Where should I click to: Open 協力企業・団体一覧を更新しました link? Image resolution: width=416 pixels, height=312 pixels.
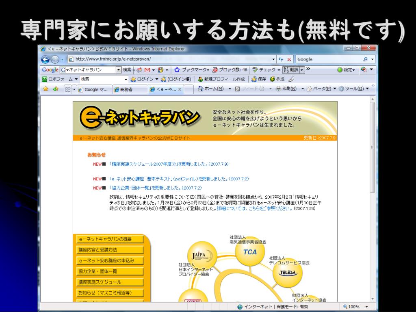click(x=155, y=188)
